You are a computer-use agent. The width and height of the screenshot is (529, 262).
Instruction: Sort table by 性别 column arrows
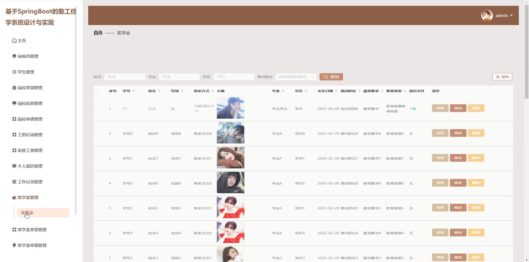[x=182, y=91]
